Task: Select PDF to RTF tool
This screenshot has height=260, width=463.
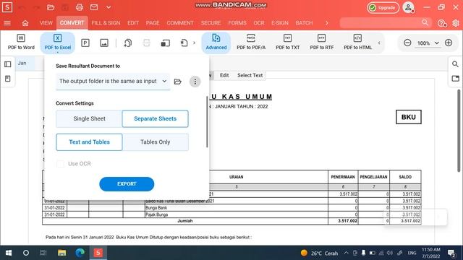Action: coord(321,42)
